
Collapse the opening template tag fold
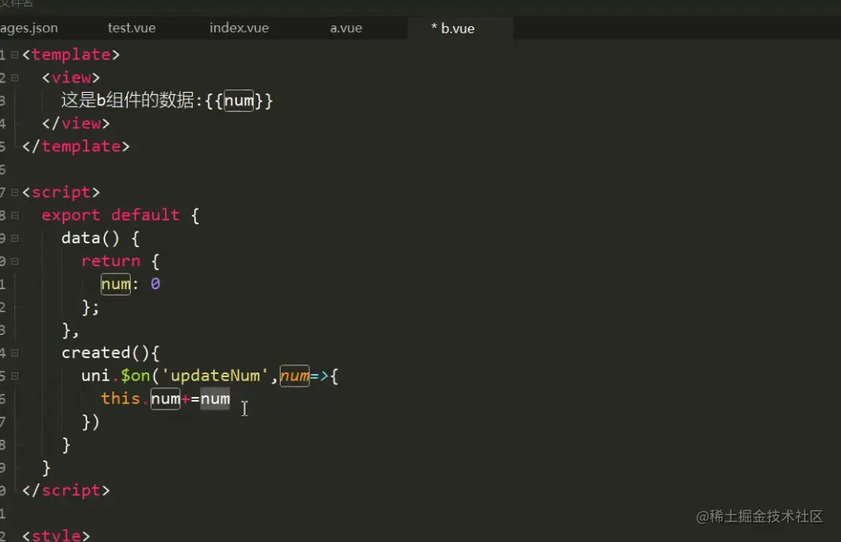14,55
